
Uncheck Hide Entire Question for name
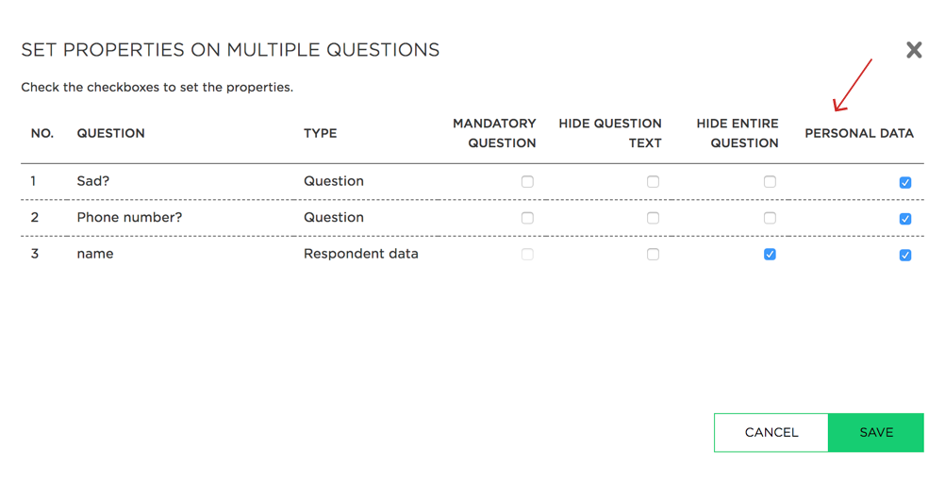[770, 254]
